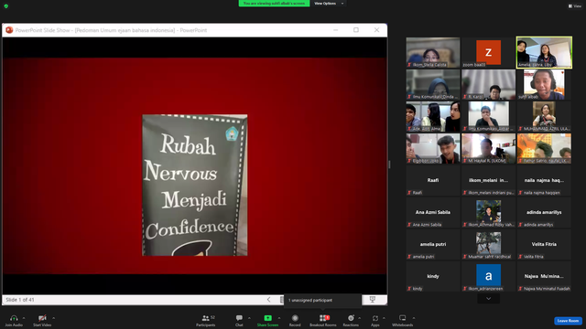Open the Participants panel icon

click(205, 318)
